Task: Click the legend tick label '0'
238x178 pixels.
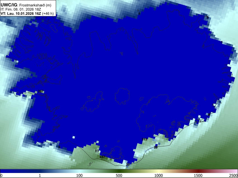Action: tap(1, 175)
